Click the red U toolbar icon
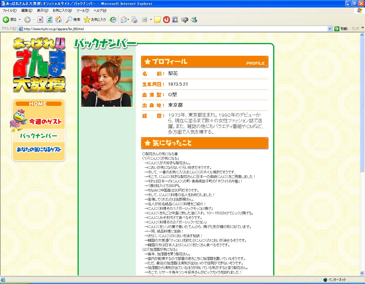 pos(167,20)
